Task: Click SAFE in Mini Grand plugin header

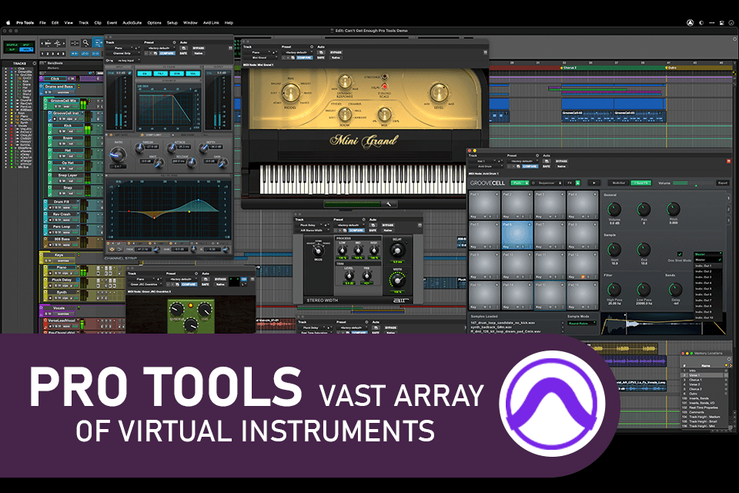Action: tap(320, 58)
